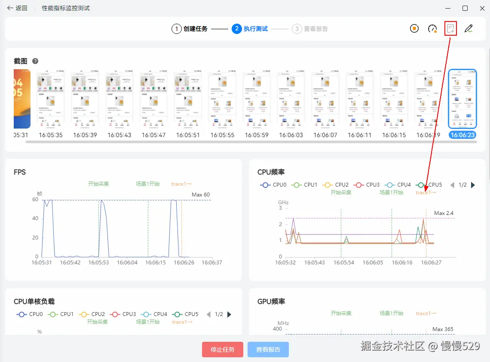This screenshot has width=490, height=362.
Task: Select screenshot thumbnail at 16:05:51
Action: pos(188,99)
